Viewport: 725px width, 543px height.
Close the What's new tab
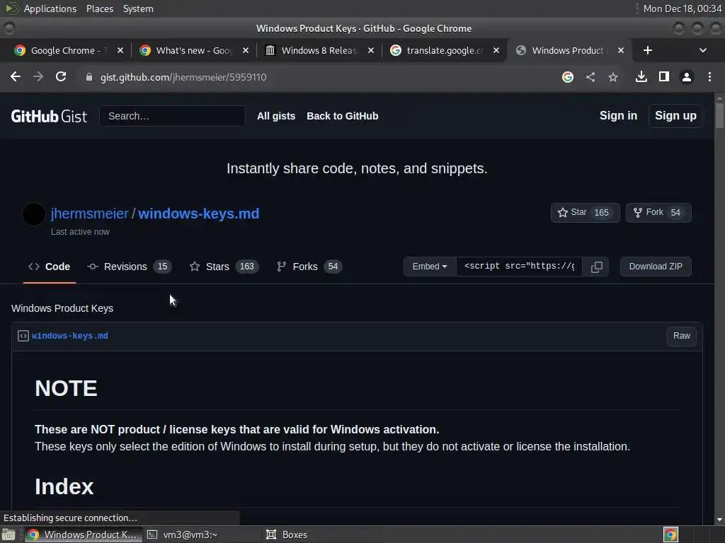(x=246, y=50)
